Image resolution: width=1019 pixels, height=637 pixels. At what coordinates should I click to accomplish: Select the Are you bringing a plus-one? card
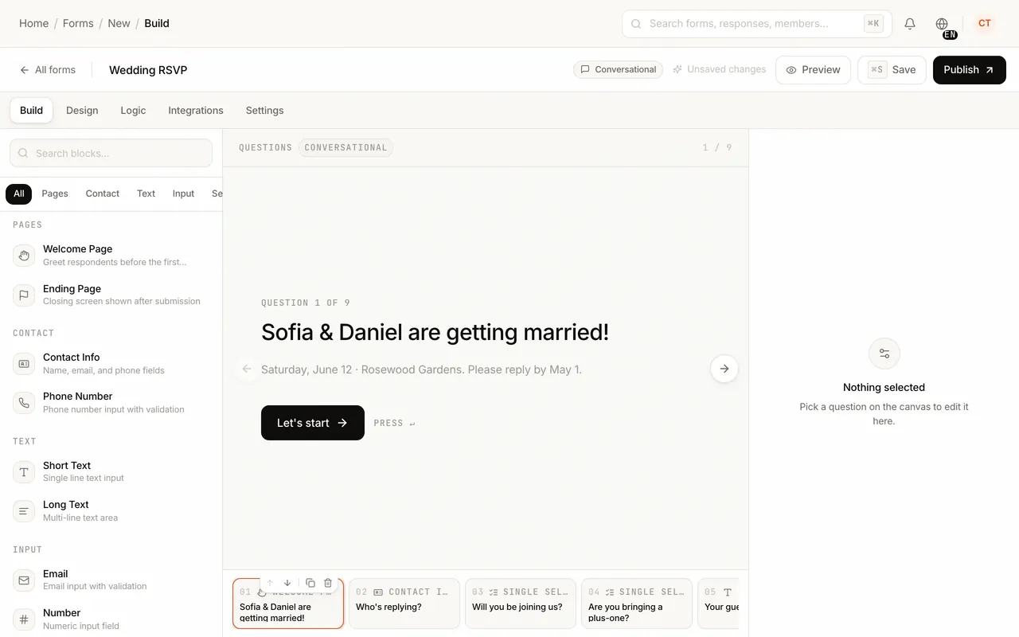tap(637, 604)
